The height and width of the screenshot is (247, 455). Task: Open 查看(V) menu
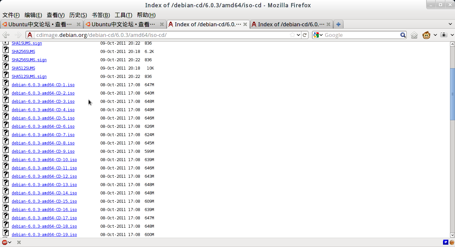(x=56, y=15)
